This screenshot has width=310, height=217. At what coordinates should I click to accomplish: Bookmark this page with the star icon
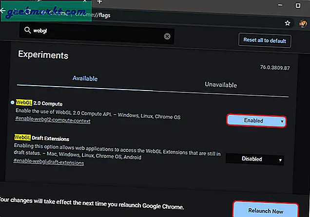287,23
